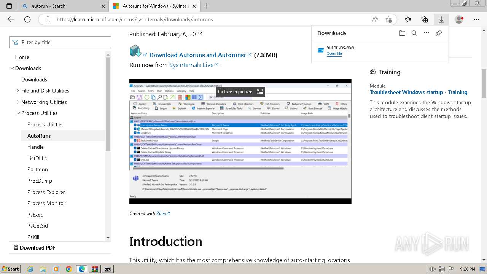Click the volume icon in system tray

(432, 269)
